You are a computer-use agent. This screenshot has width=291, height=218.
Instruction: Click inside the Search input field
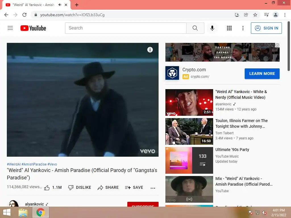tap(126, 28)
